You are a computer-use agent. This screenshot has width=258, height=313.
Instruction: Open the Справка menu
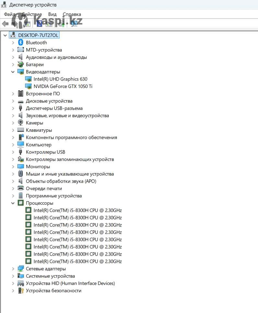72,14
